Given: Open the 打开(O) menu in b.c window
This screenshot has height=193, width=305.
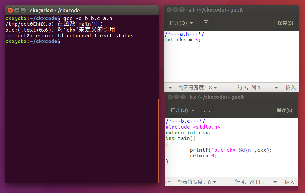Looking at the screenshot, I should [x=183, y=110].
